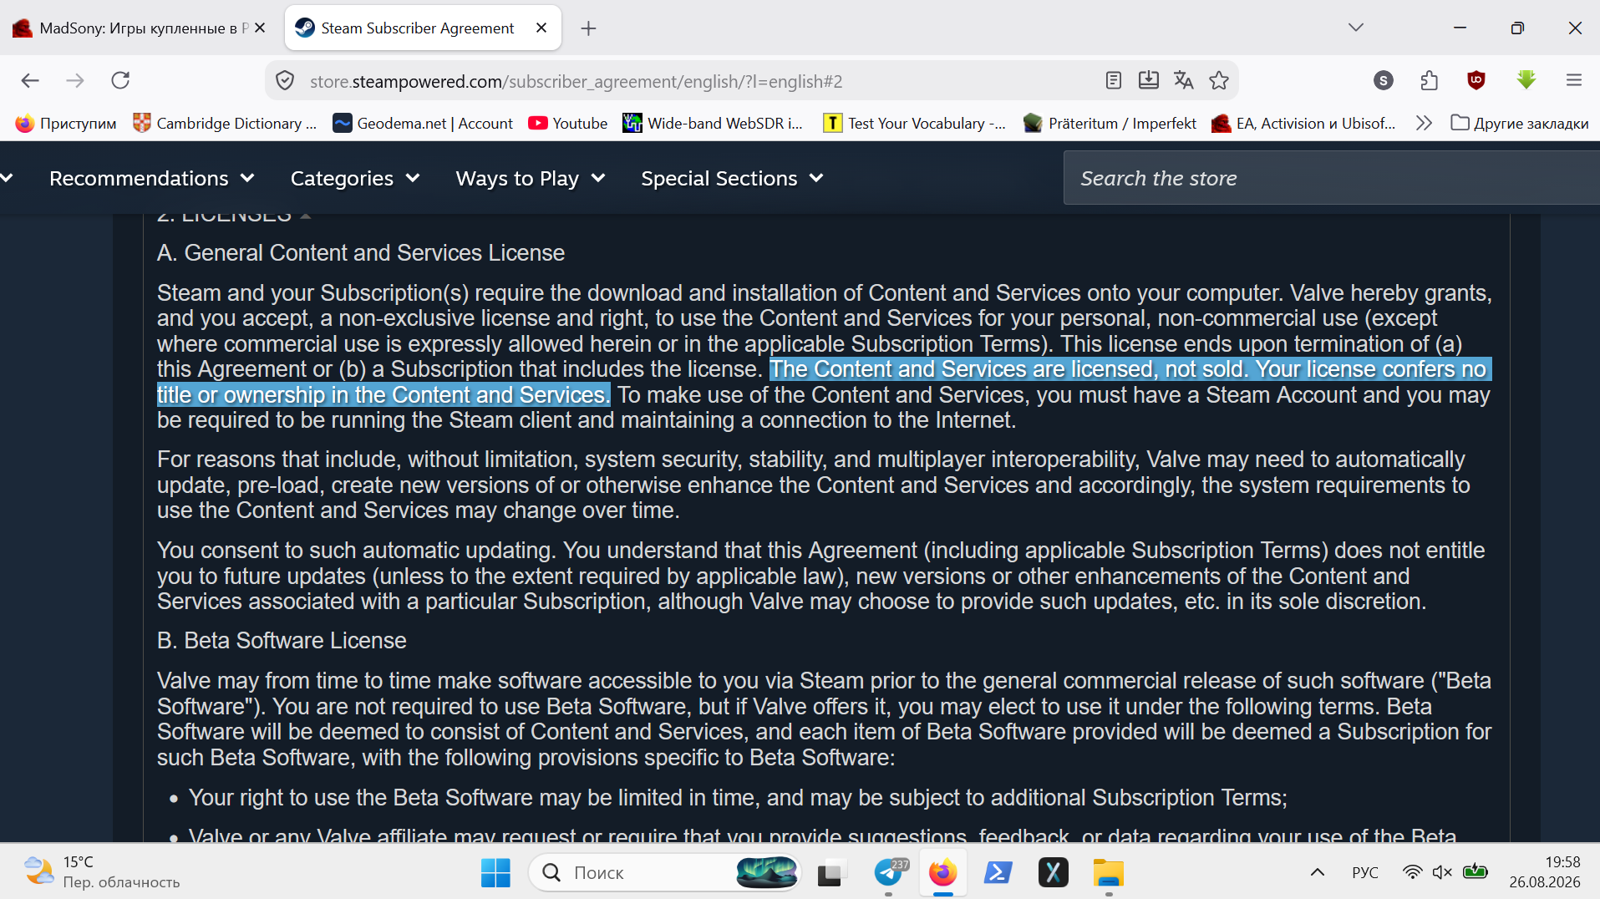
Task: Open a new browser tab
Action: (588, 28)
